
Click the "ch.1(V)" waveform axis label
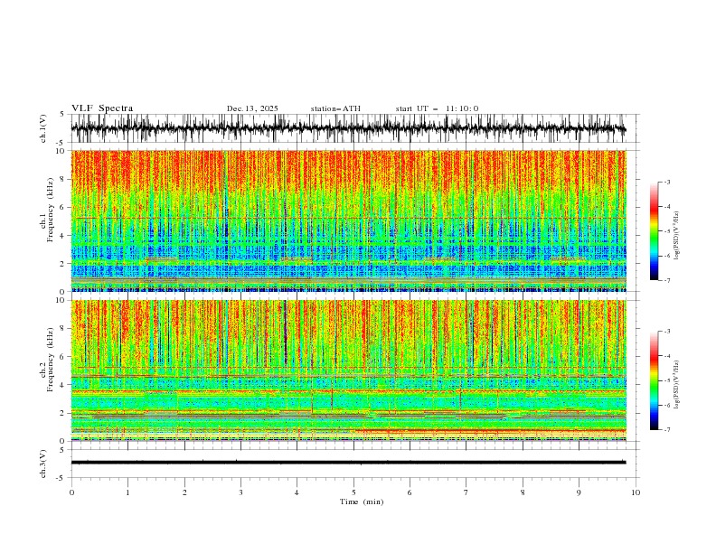point(43,128)
